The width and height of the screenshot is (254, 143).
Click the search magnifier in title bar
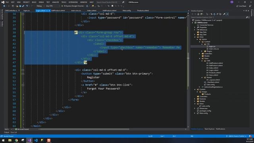[x=123, y=2]
